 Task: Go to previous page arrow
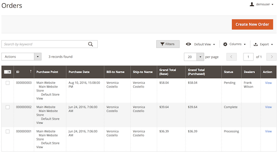tap(231, 57)
